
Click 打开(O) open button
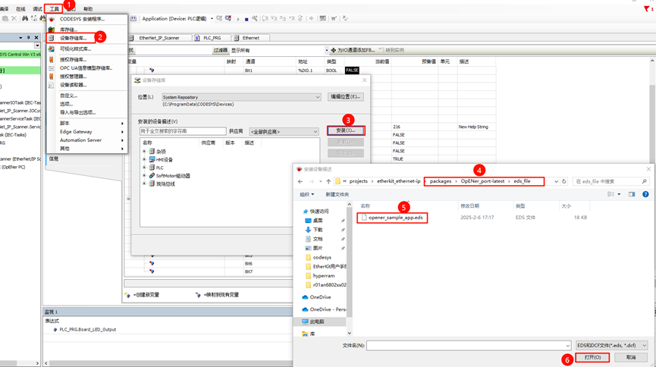(x=592, y=357)
